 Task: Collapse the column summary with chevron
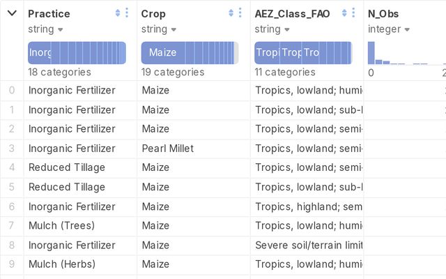click(12, 13)
